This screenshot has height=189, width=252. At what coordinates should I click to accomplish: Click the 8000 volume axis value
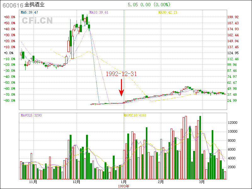tap(232, 140)
